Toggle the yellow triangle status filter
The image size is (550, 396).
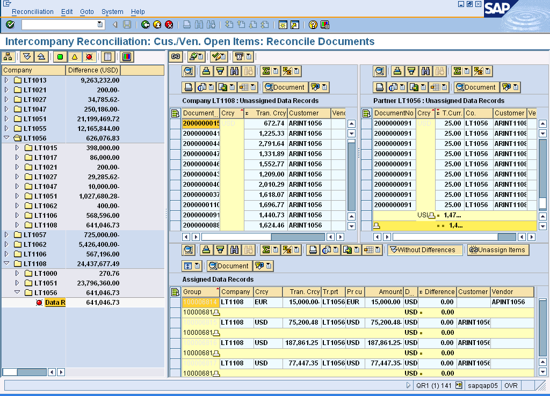pyautogui.click(x=74, y=57)
